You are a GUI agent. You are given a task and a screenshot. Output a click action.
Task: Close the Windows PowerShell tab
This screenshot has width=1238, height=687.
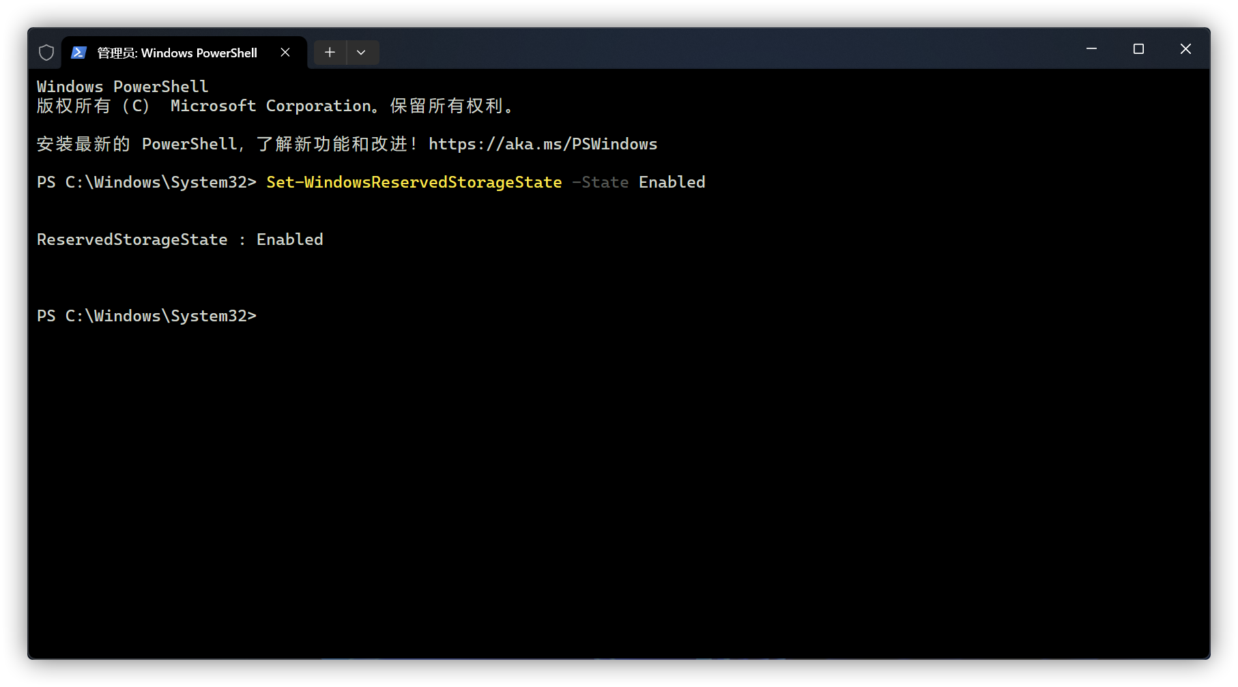click(x=285, y=52)
